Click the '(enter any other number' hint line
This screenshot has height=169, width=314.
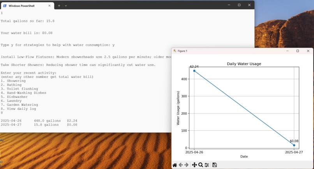[x=47, y=77]
